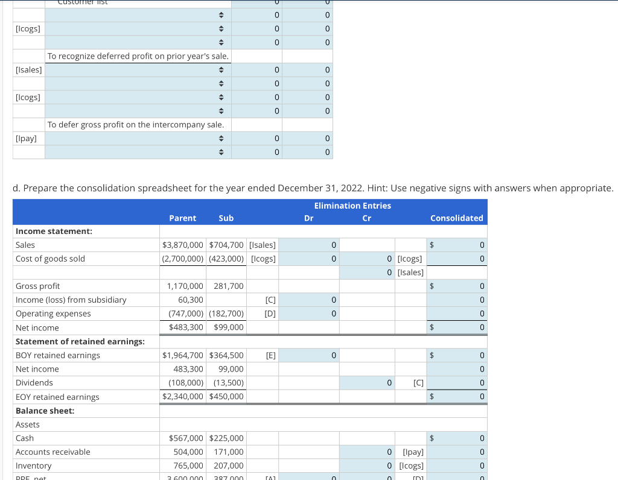This screenshot has height=480, width=618.
Task: Click debit amount field in [Isales] journal row
Action: [256, 70]
